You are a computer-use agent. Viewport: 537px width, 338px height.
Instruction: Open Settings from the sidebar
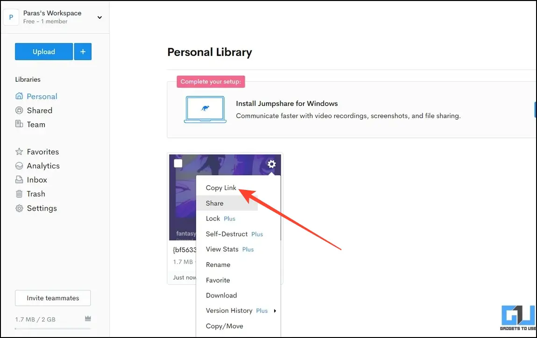[42, 208]
